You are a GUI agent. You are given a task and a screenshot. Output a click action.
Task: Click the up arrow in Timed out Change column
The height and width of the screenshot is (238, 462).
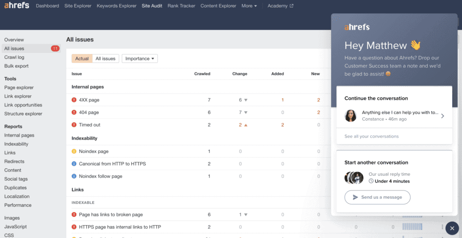(246, 125)
